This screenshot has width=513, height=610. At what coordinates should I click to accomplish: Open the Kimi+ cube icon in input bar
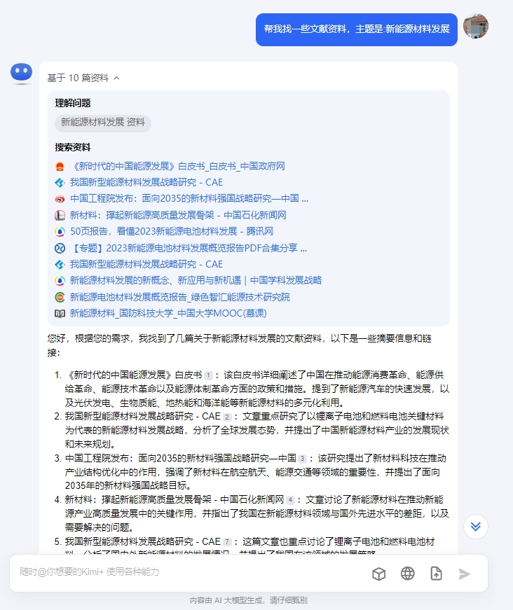click(x=378, y=574)
